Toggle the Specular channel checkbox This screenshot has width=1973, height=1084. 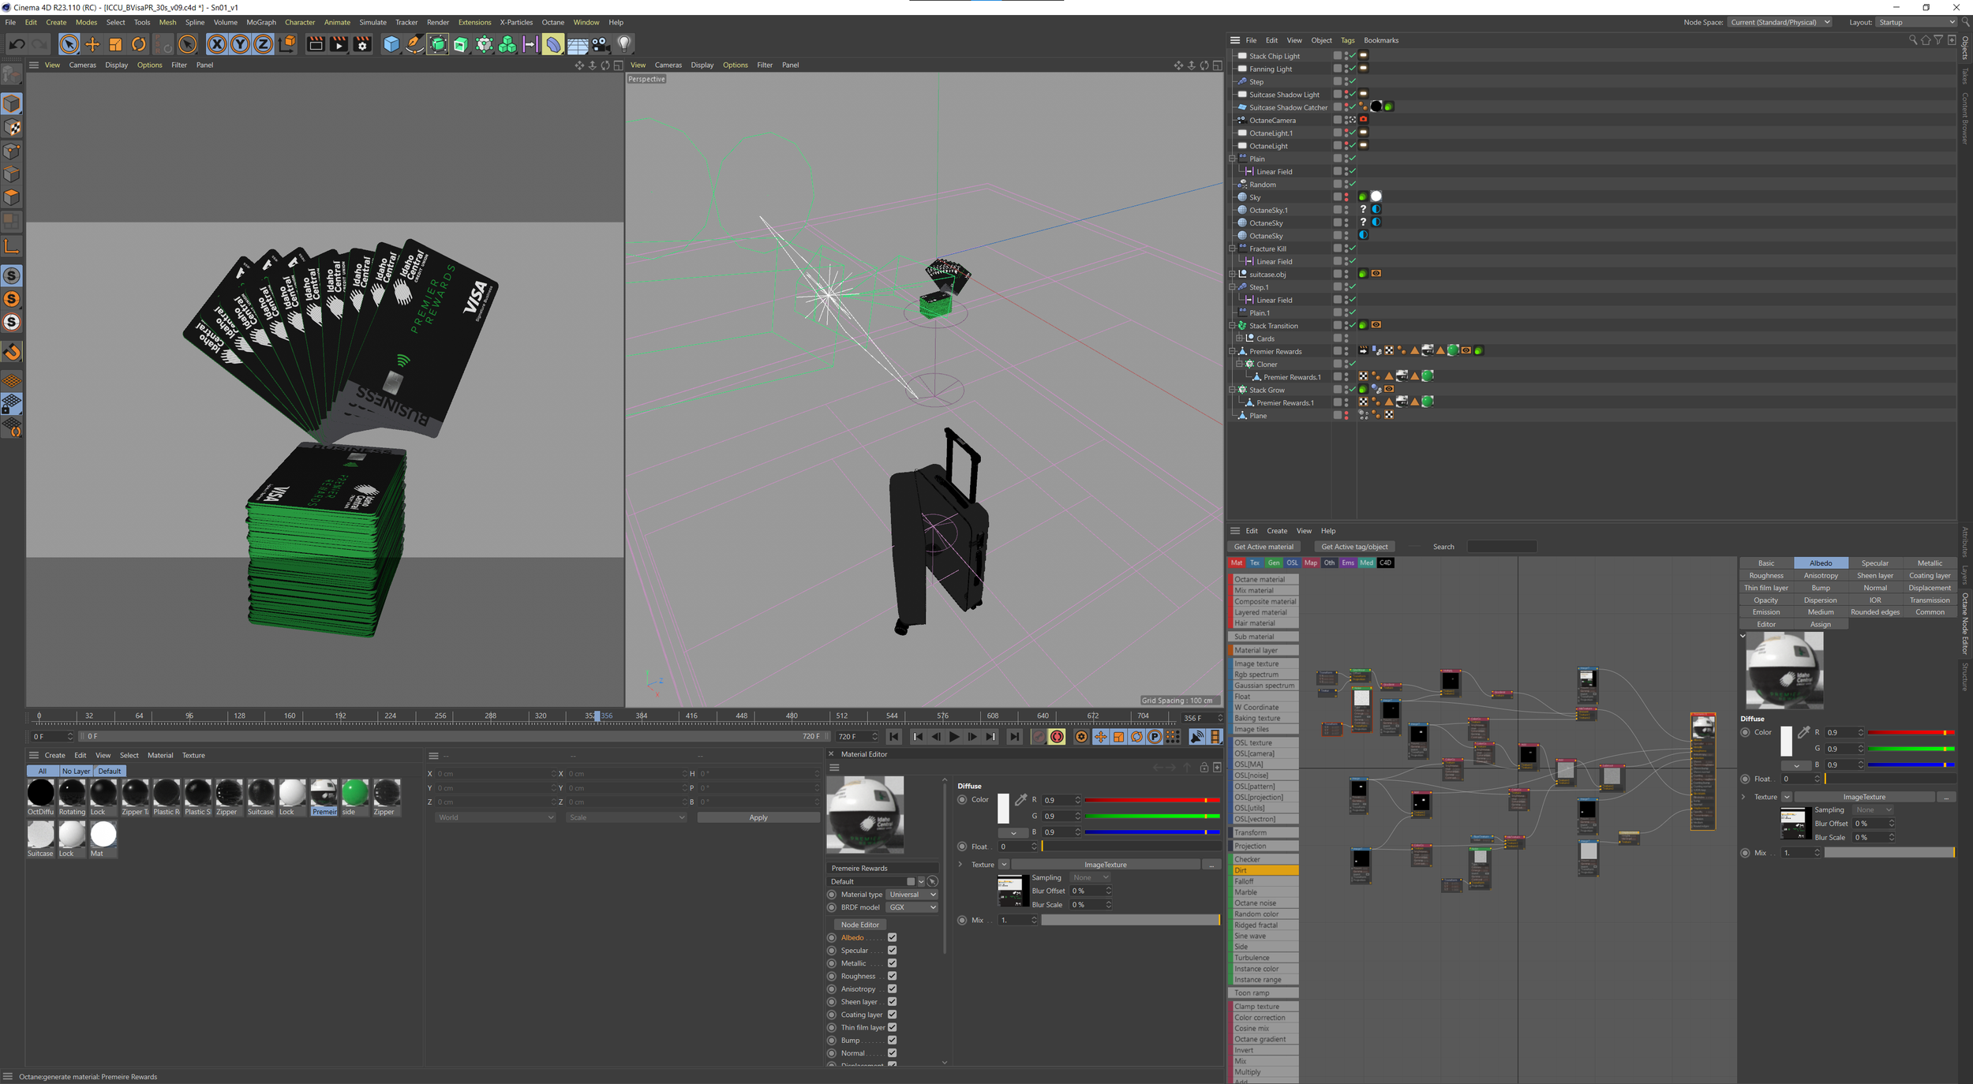[892, 951]
